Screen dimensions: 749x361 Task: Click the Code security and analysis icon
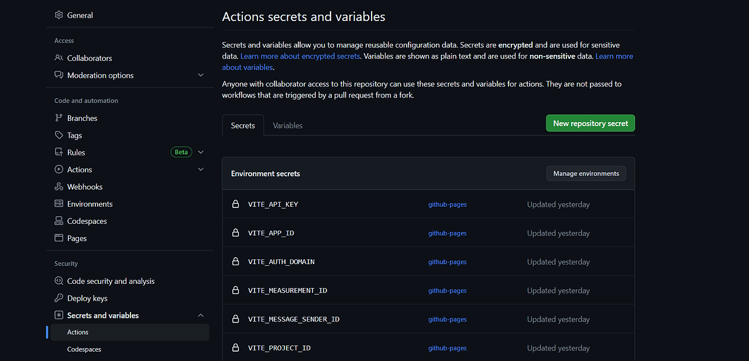[59, 281]
